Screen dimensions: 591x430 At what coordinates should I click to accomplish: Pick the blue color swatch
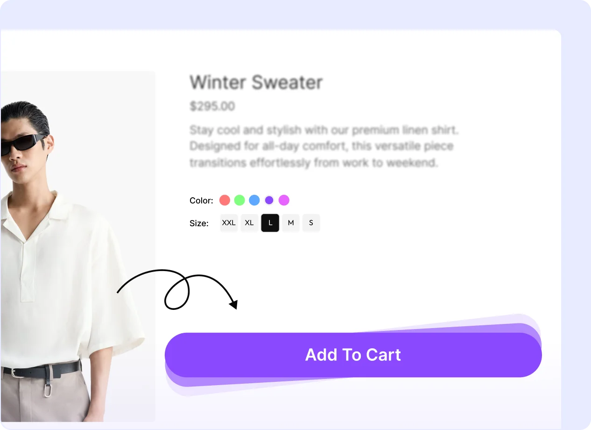(254, 200)
